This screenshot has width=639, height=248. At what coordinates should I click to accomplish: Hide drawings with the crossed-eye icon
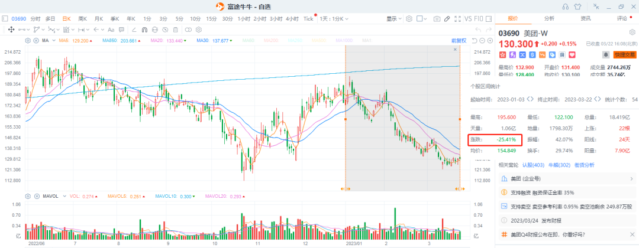click(165, 30)
